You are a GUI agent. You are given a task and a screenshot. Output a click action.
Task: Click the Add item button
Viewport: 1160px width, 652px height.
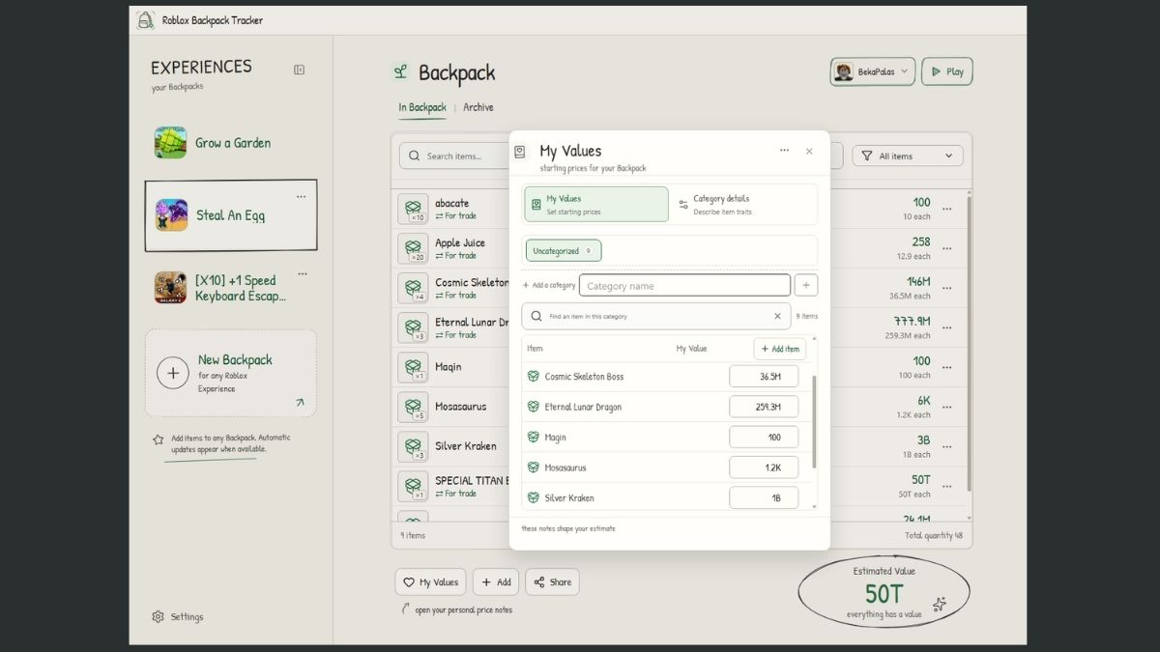pos(780,349)
